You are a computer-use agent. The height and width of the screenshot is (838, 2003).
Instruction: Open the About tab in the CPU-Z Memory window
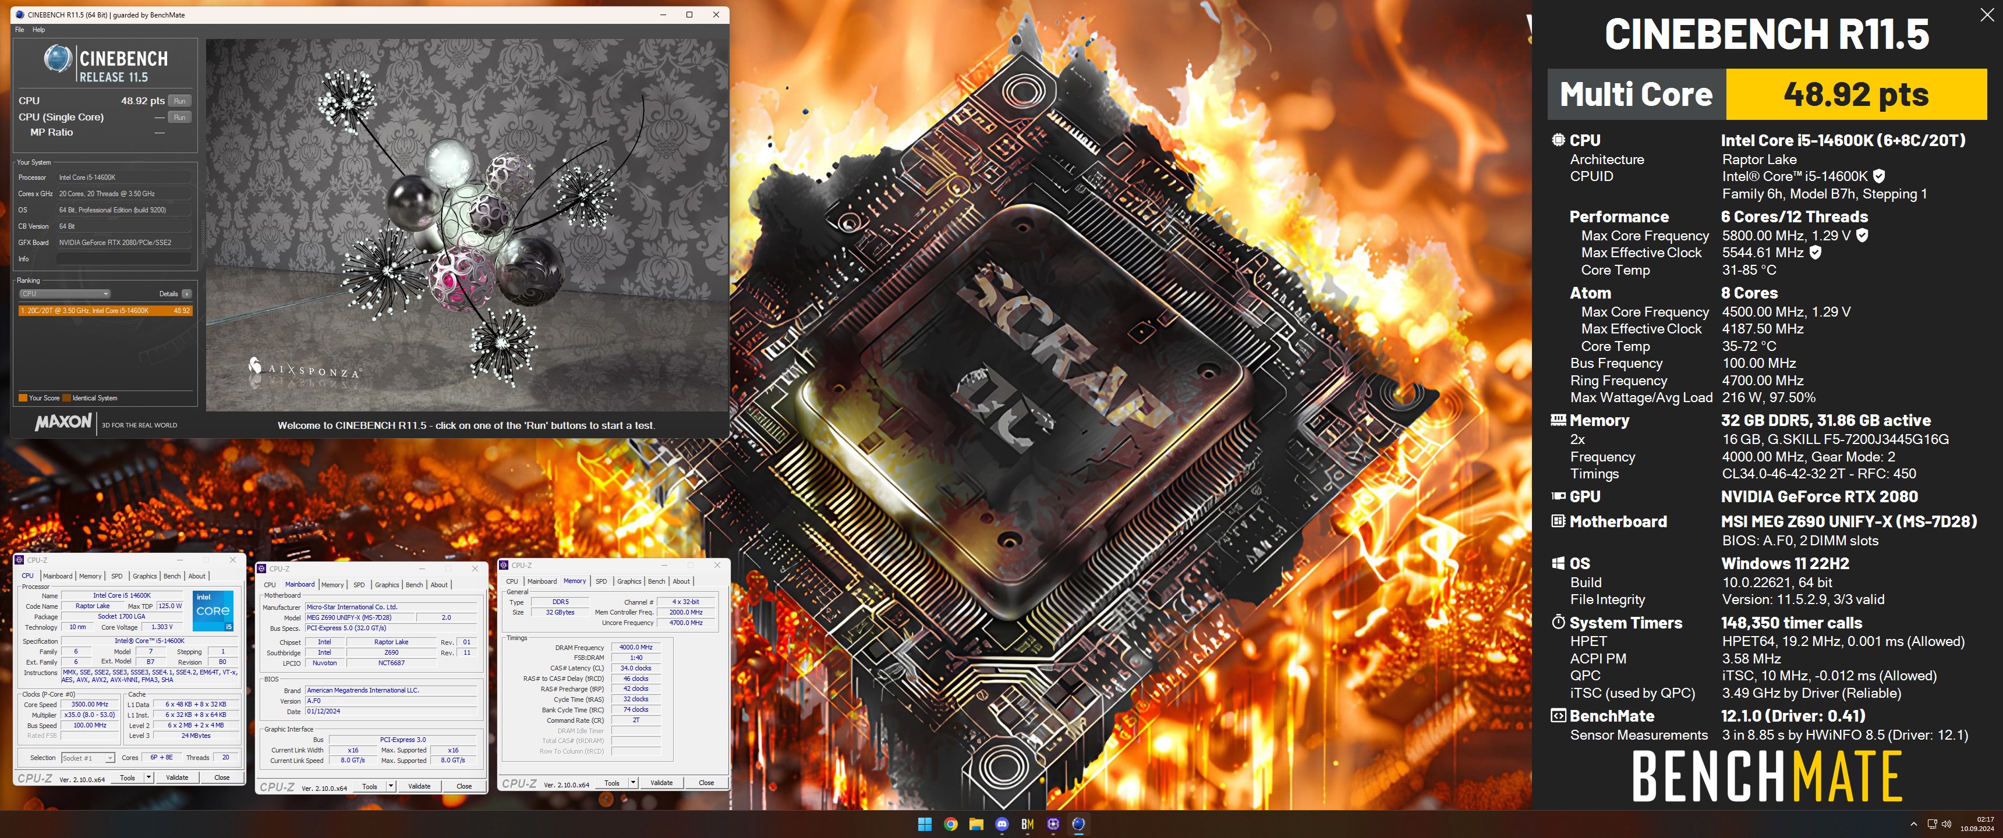point(681,581)
